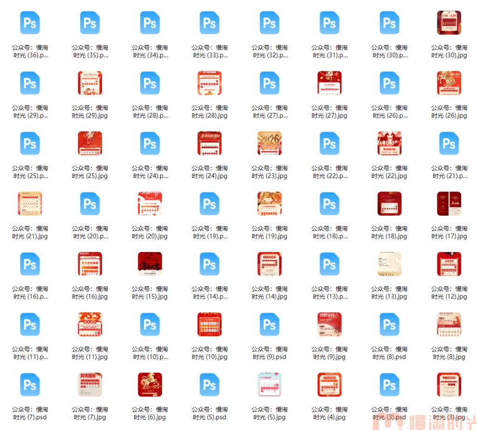
Task: Select the 慢淘时光 (36) PSD file icon
Action: 30,23
